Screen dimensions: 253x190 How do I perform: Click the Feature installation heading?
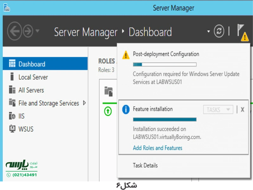pos(153,109)
